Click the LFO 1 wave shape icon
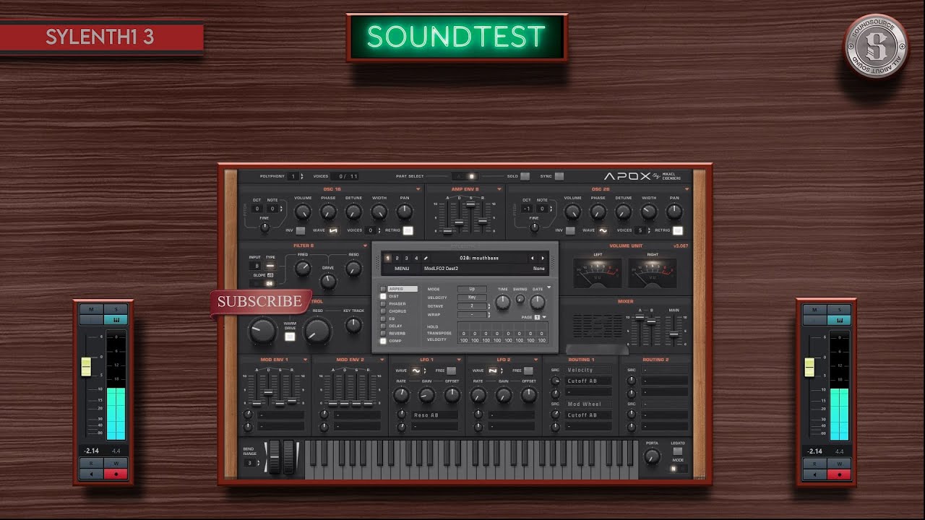Viewport: 925px width, 520px height. pos(416,370)
